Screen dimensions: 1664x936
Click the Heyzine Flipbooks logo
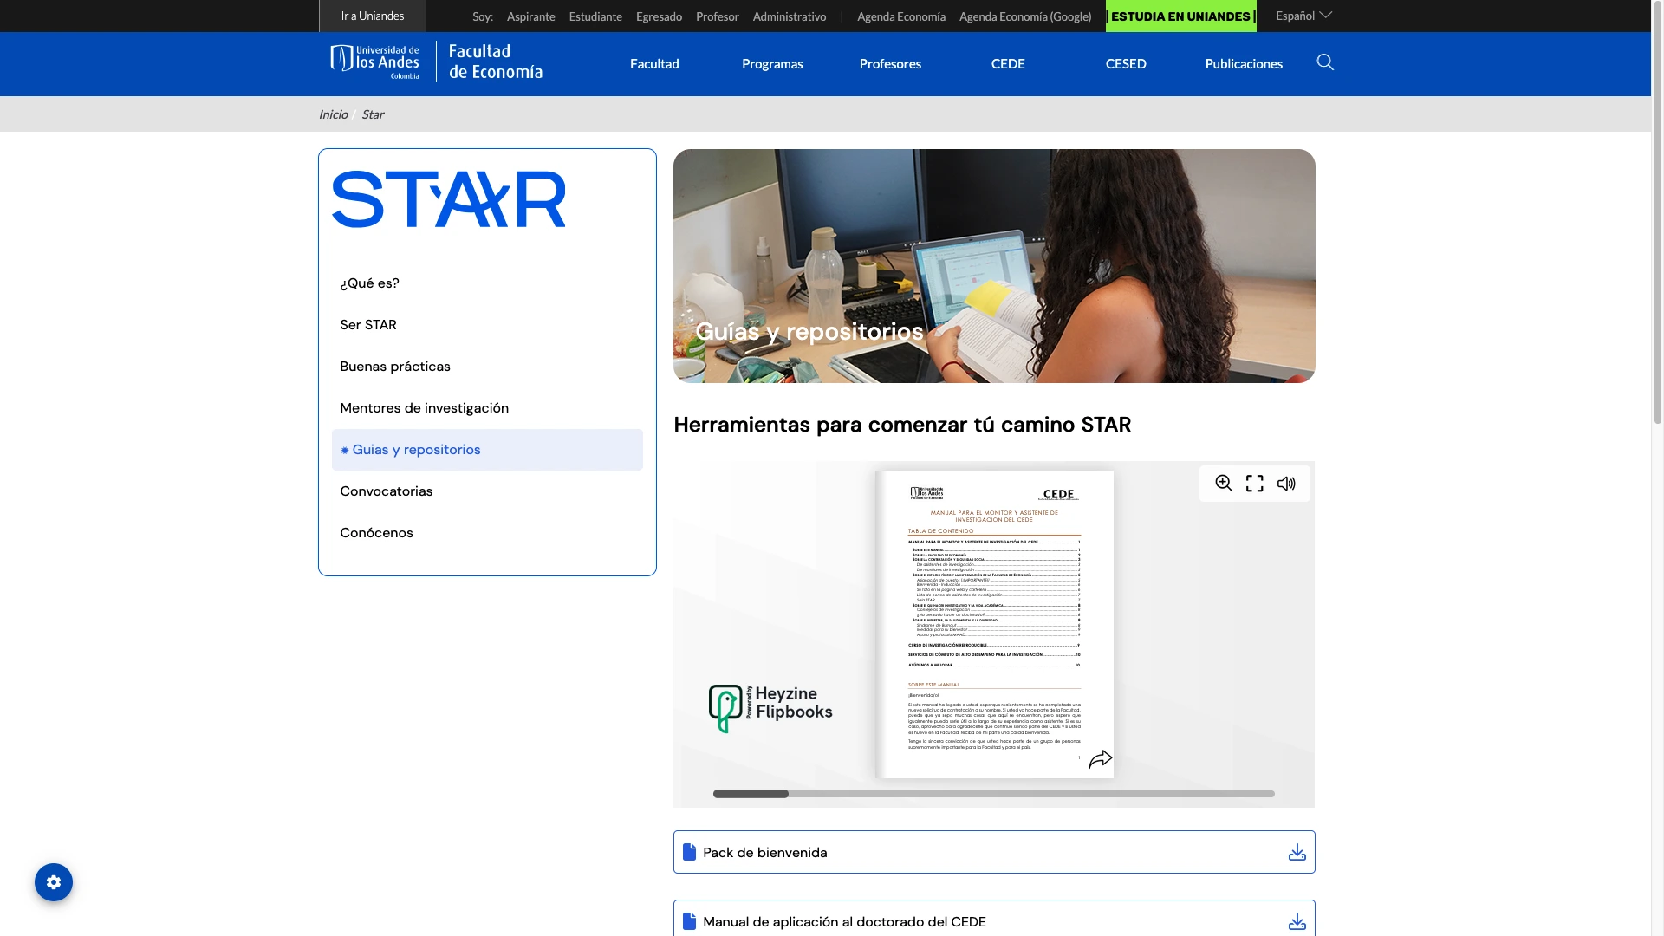tap(770, 709)
